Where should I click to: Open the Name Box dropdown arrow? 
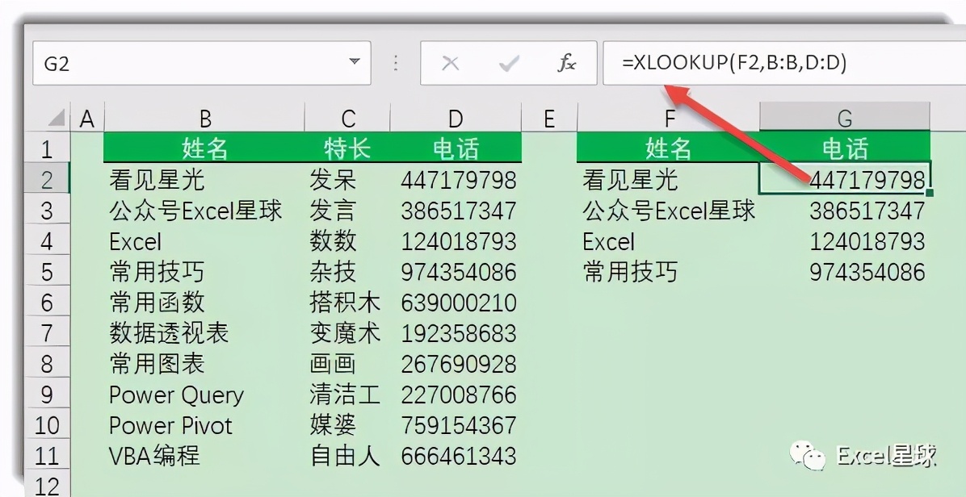click(354, 63)
